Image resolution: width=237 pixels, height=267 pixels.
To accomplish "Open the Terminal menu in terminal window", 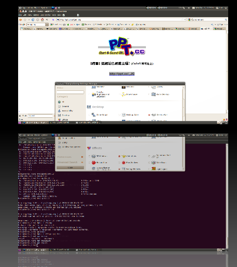I will pos(36,142).
